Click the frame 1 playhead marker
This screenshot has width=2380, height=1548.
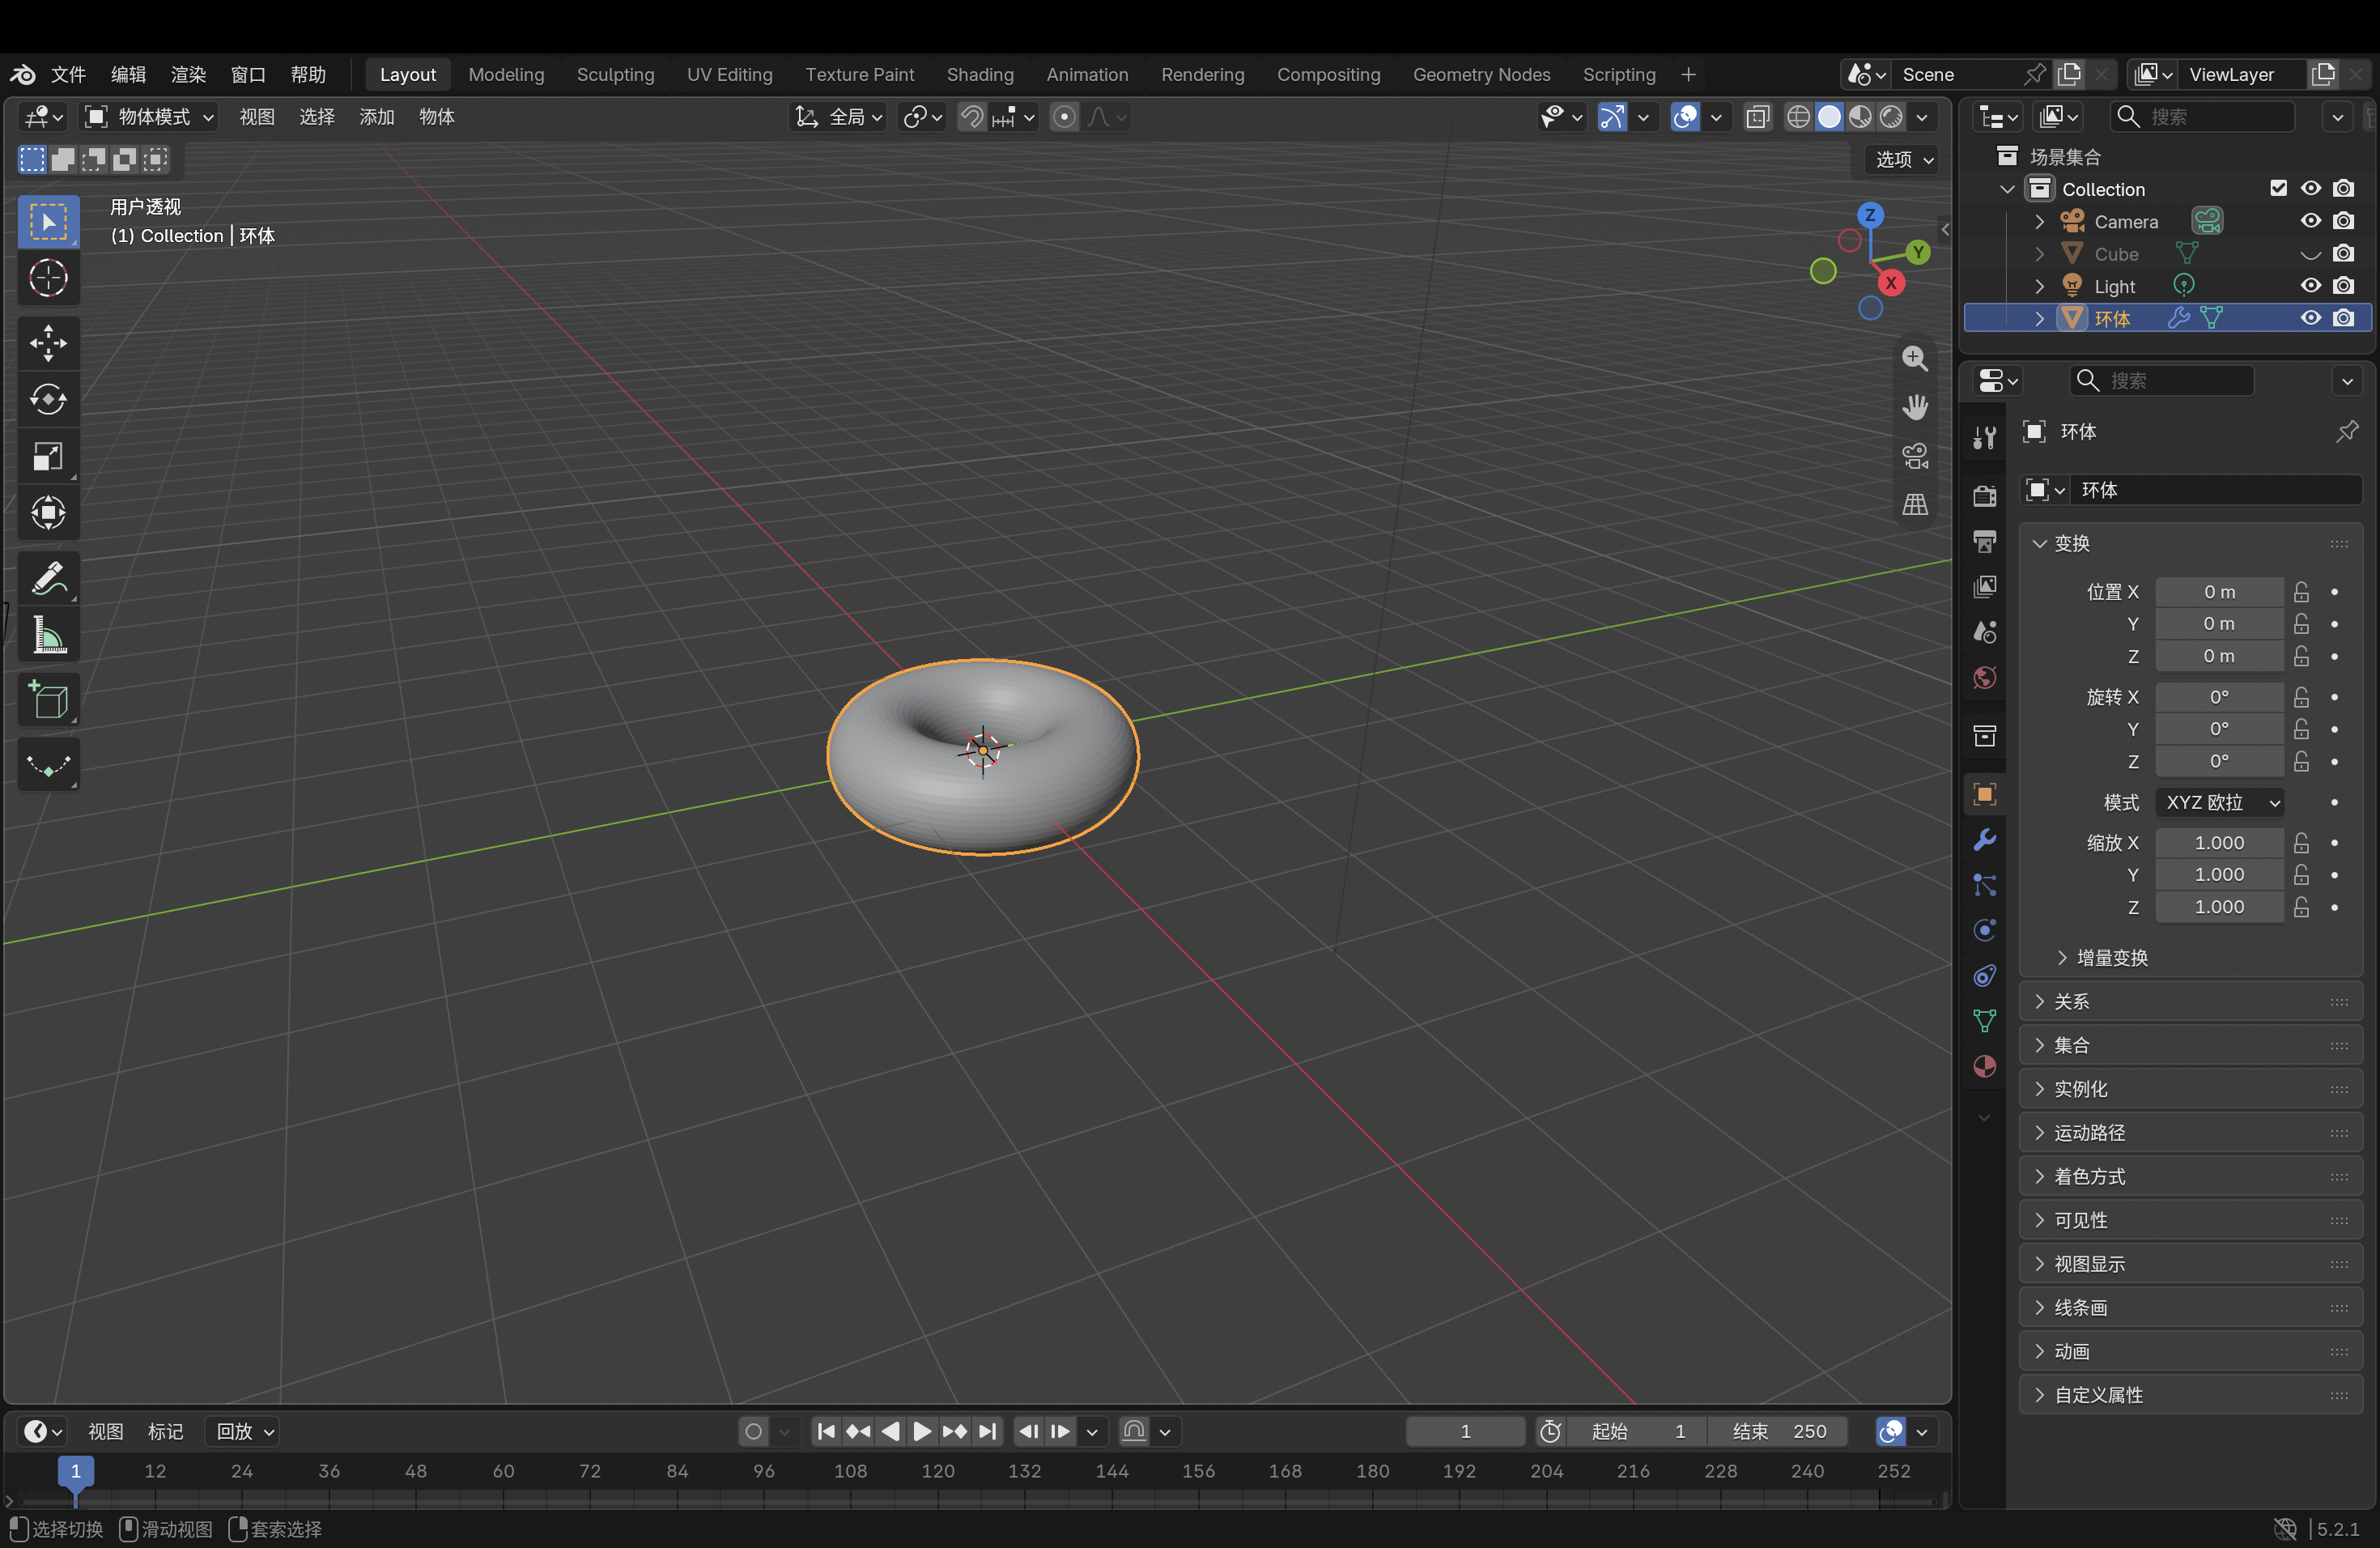75,1471
